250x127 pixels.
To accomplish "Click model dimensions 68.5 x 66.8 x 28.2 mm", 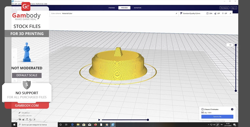I will pyautogui.click(x=25, y=116).
